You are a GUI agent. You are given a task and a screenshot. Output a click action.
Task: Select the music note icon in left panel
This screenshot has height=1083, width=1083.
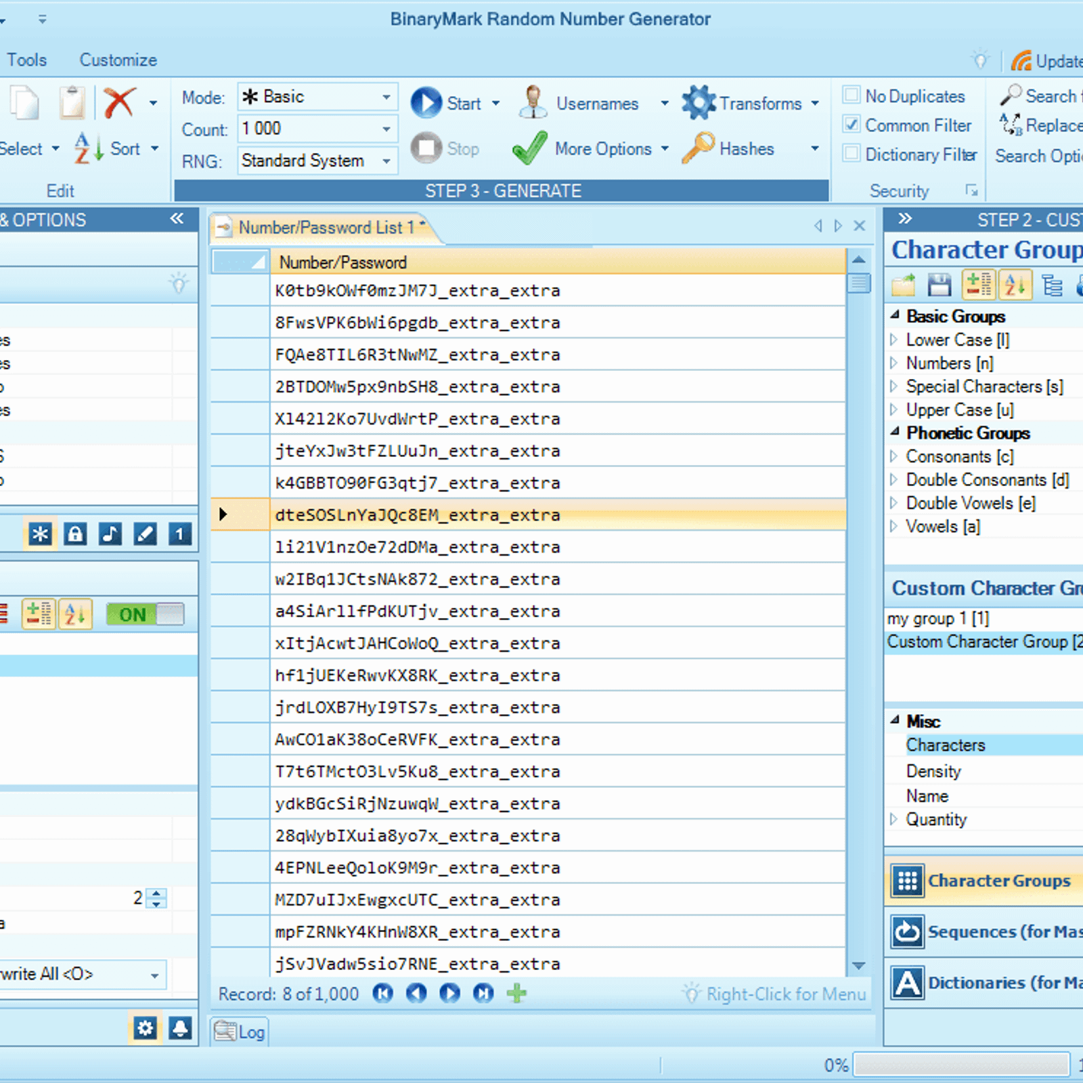110,535
